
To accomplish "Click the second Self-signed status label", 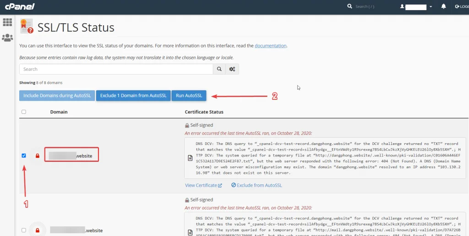I will coord(202,200).
